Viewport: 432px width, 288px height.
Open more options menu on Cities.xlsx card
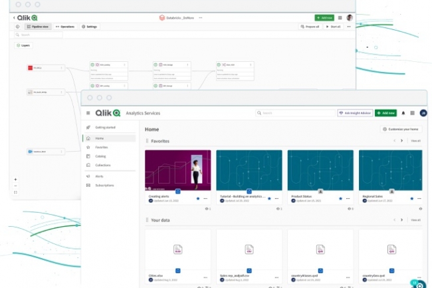click(205, 277)
